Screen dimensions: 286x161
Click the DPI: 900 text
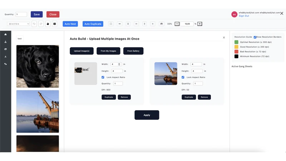tap(106, 90)
